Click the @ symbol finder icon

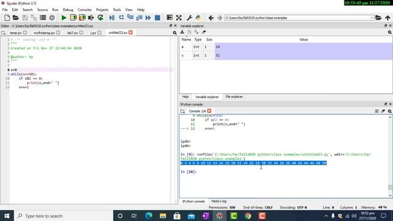point(52,18)
